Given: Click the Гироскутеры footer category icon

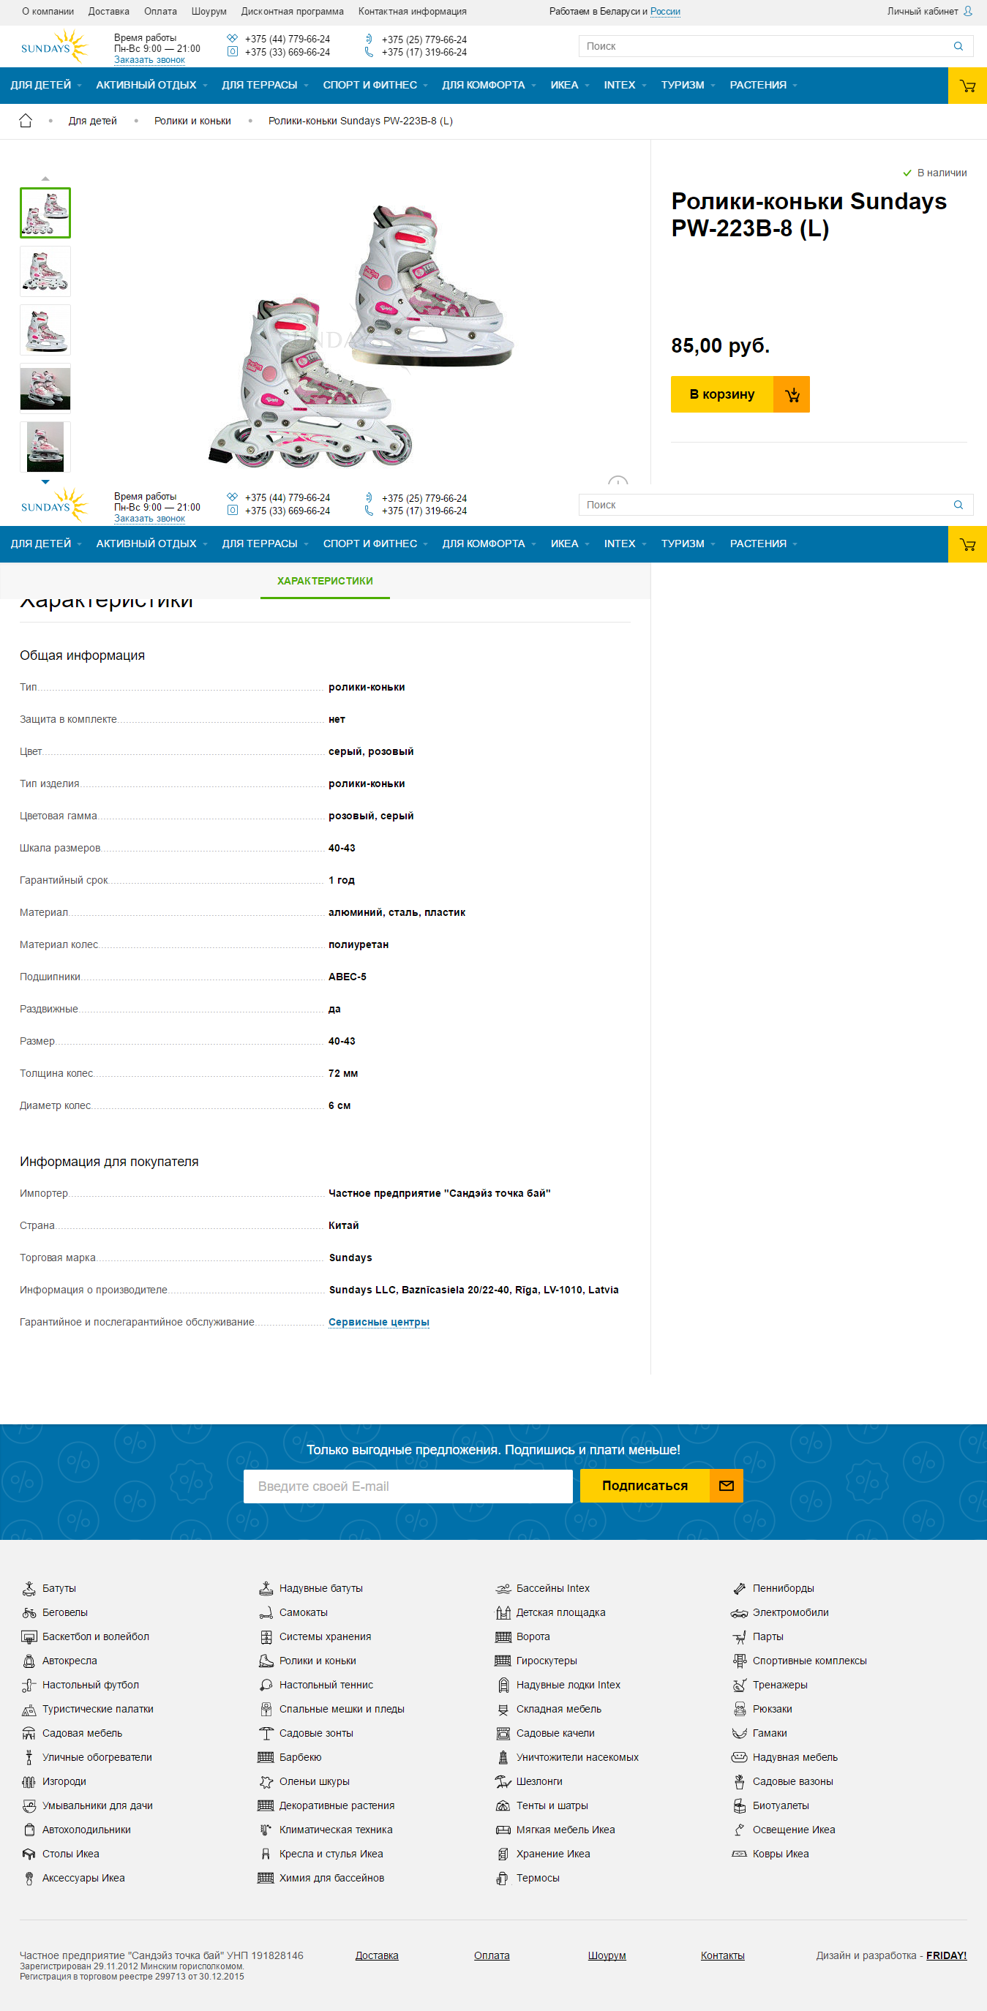Looking at the screenshot, I should [x=503, y=1661].
